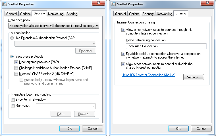Switch to Networking tab in left window
The height and width of the screenshot is (136, 216).
point(56,14)
